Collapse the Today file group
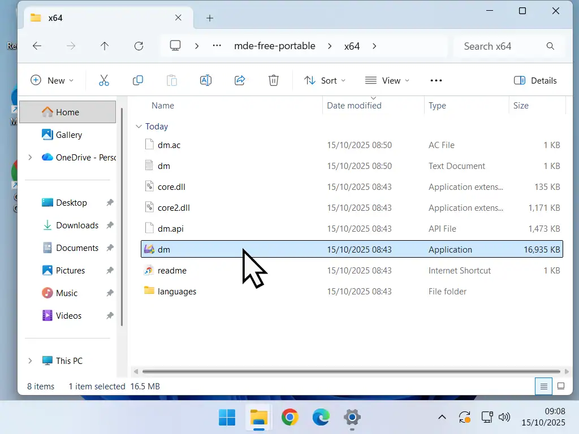579x434 pixels. (139, 127)
